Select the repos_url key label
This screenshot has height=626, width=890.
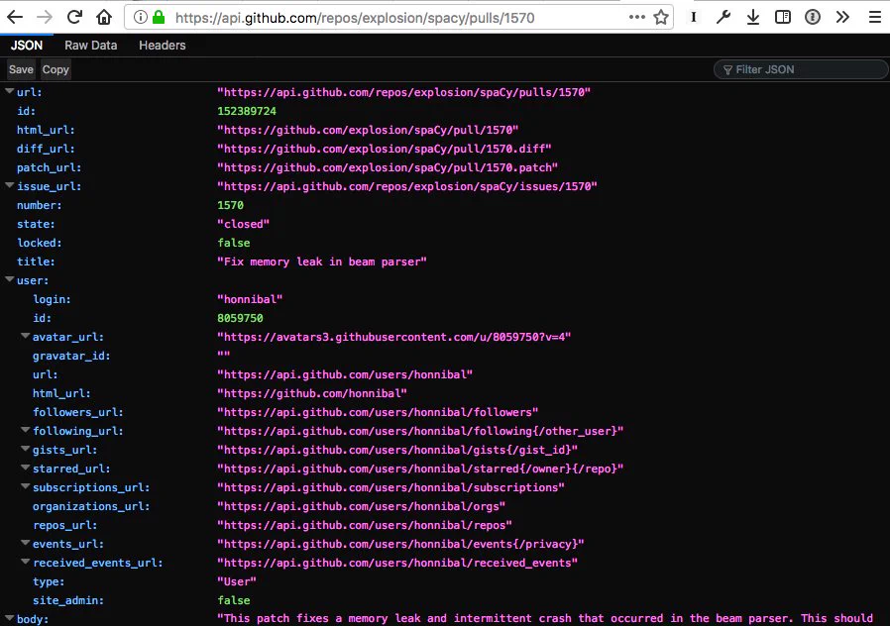pos(64,525)
